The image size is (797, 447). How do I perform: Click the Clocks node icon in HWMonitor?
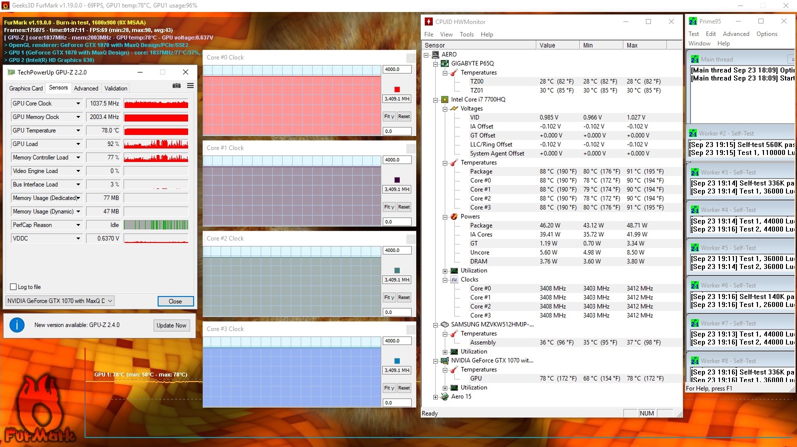(x=454, y=279)
